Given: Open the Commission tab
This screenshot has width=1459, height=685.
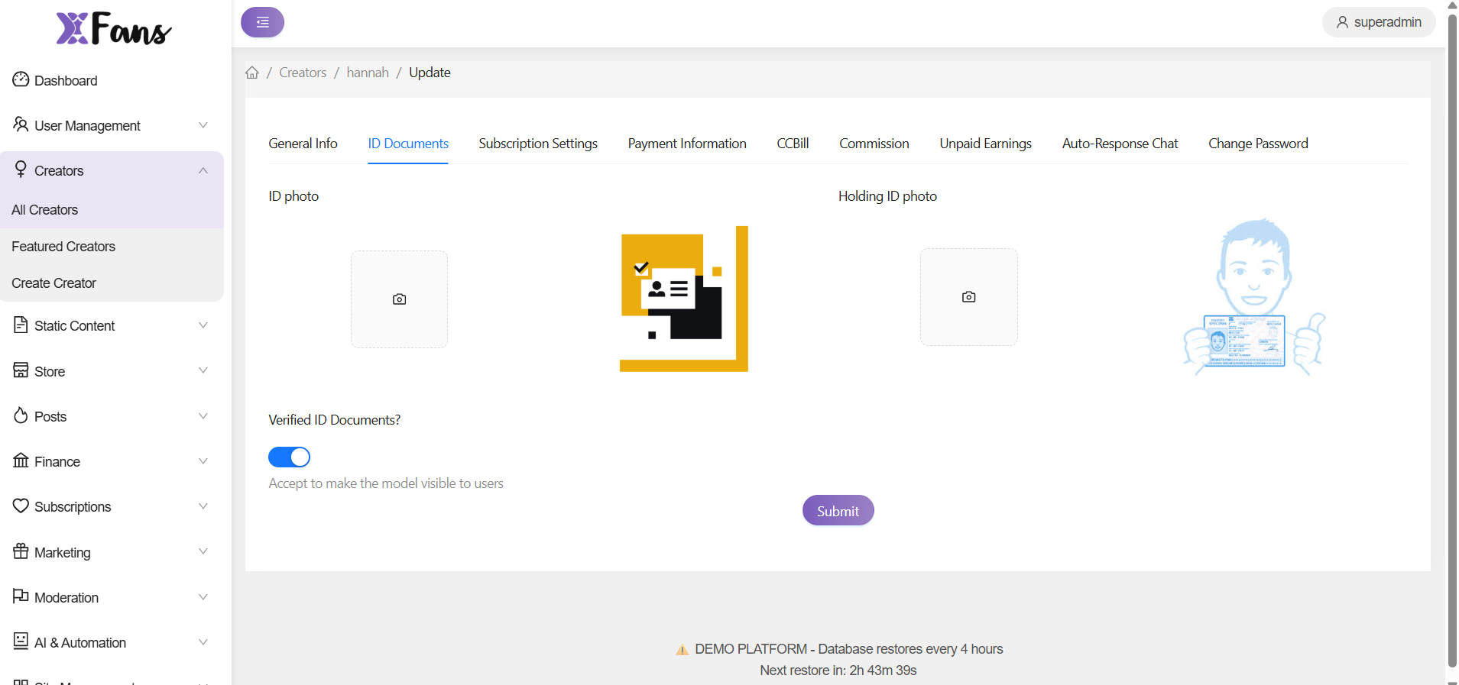Looking at the screenshot, I should click(874, 144).
